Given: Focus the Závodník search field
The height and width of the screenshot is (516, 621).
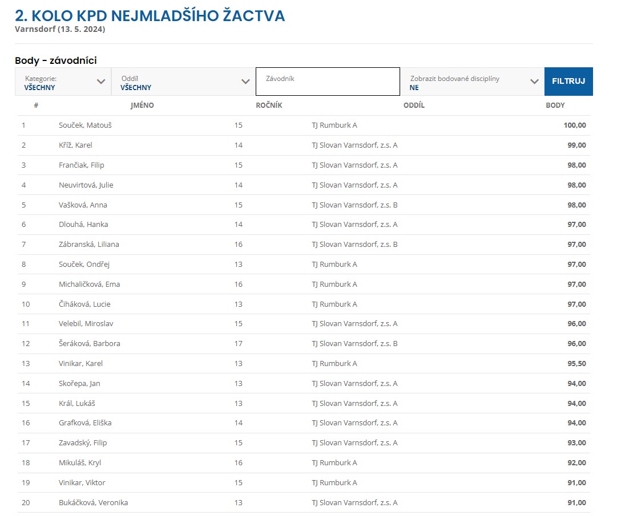Looking at the screenshot, I should [x=328, y=82].
